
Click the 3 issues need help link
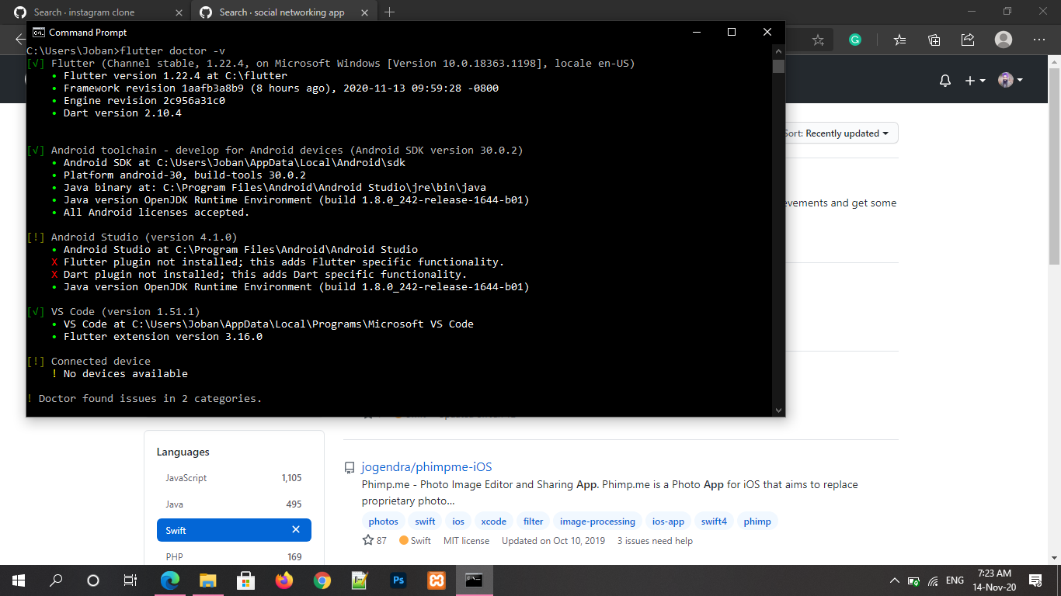655,540
